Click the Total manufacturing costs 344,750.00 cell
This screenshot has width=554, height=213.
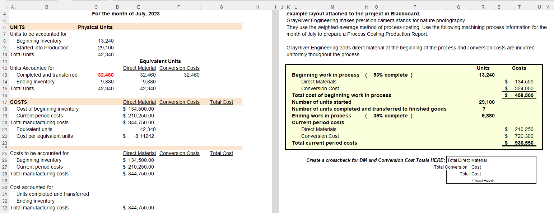click(138, 122)
